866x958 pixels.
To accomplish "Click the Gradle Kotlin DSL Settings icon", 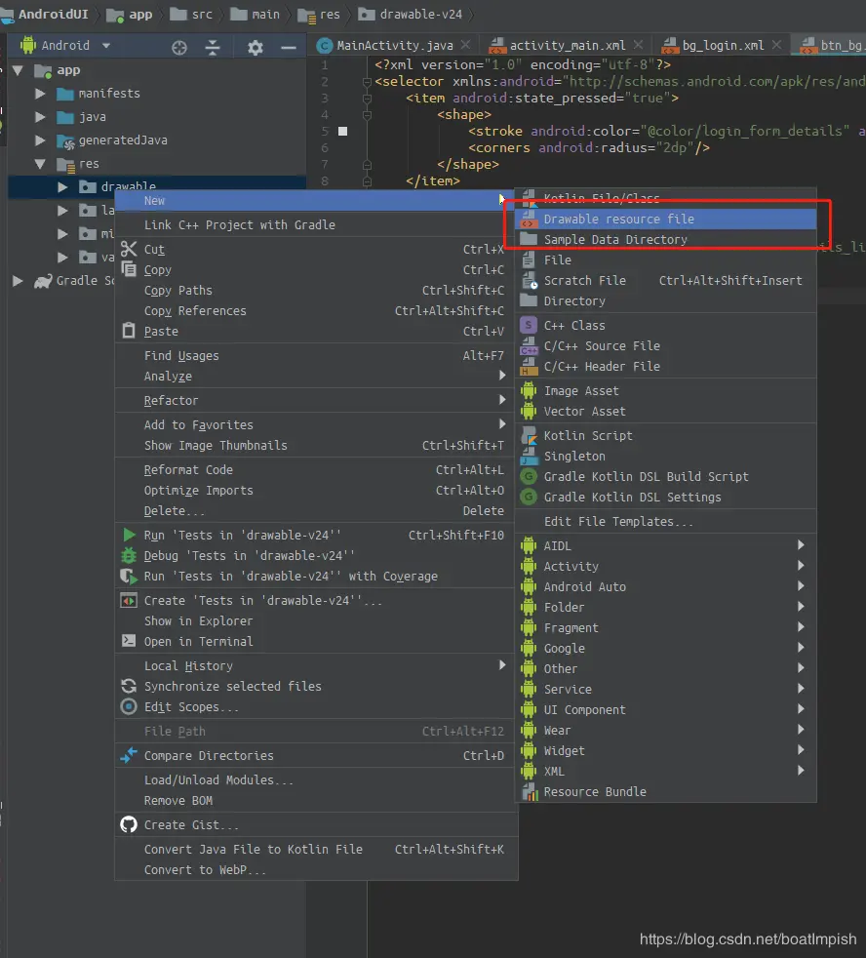I will 529,497.
